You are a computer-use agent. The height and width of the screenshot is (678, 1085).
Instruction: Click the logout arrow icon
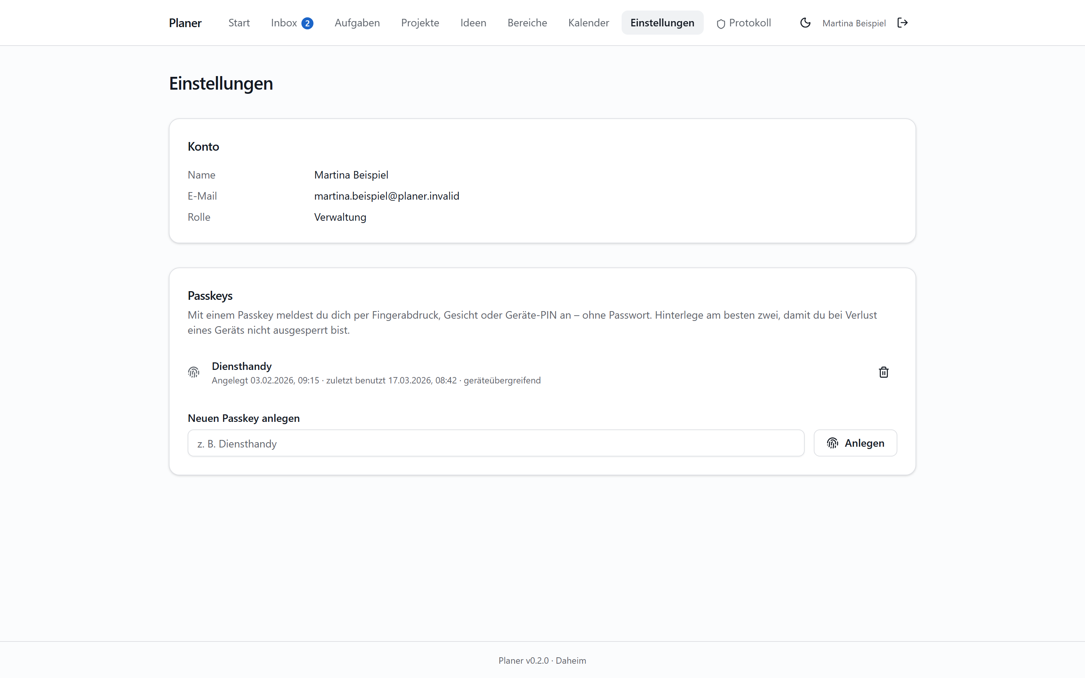point(903,23)
